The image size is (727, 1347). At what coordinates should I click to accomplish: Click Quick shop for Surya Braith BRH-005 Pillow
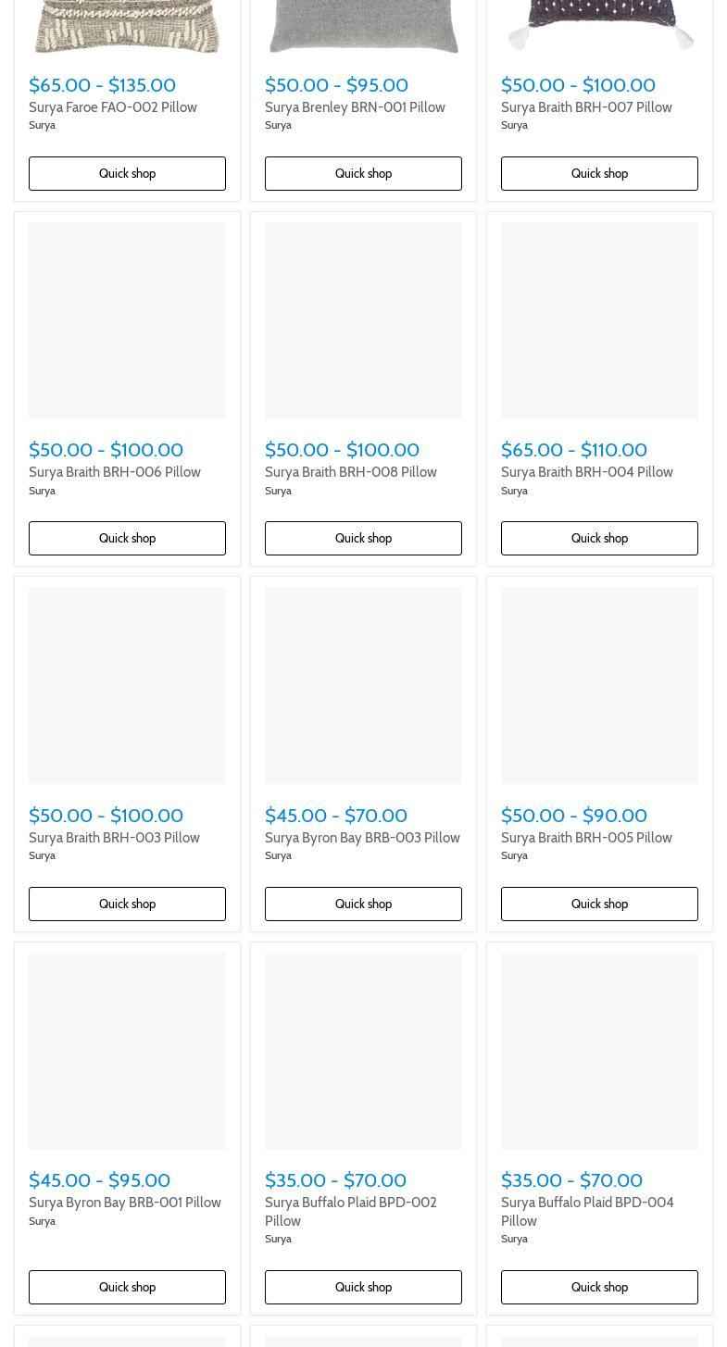[599, 904]
